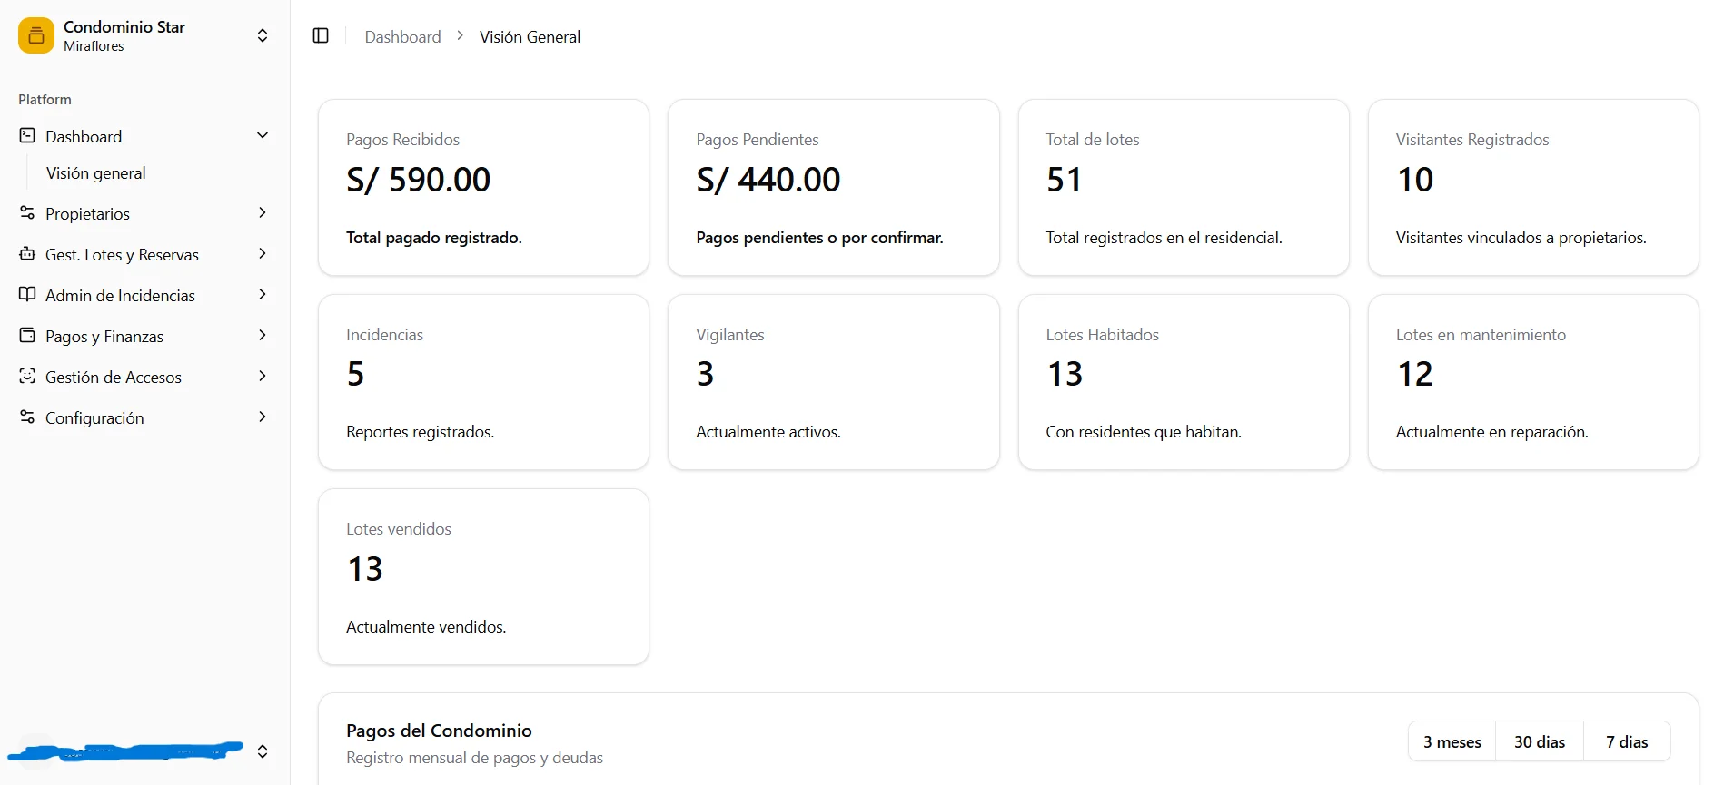Viewport: 1724px width, 785px height.
Task: Open the user account menu at bottom
Action: coord(263,751)
